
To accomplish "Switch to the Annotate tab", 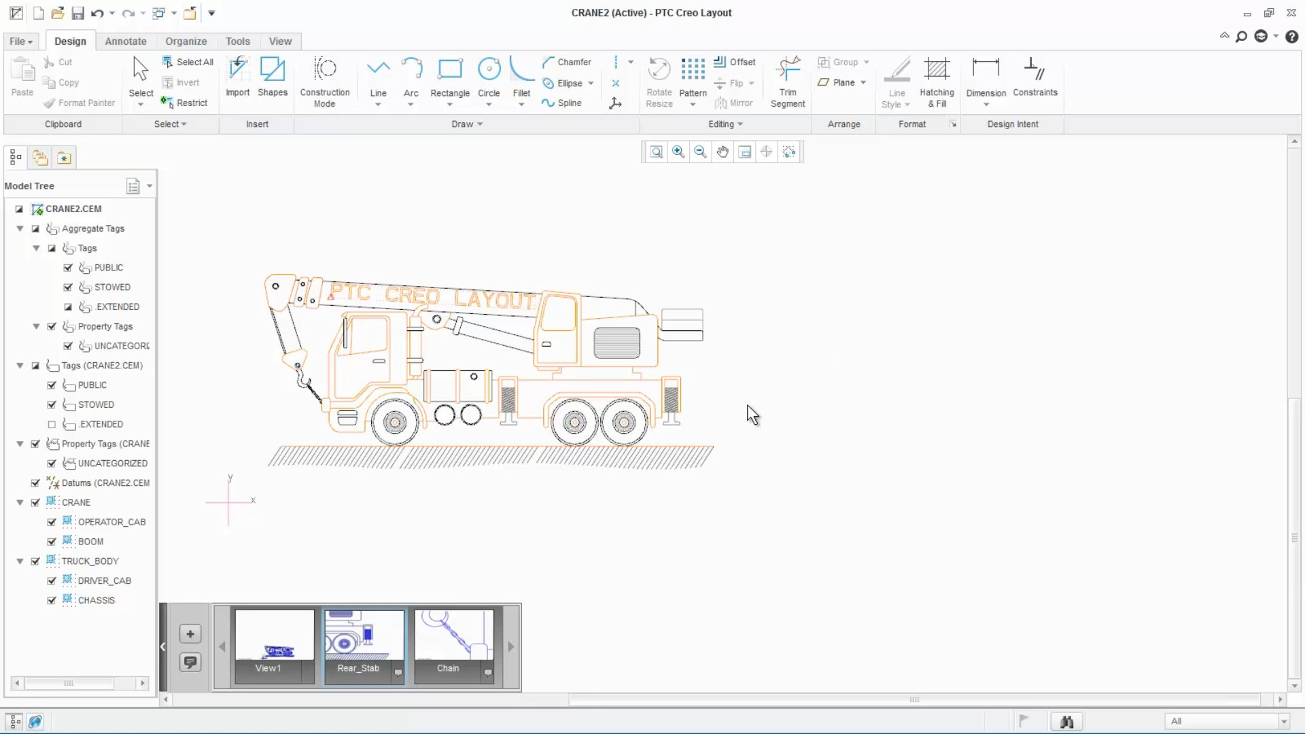I will coord(126,41).
